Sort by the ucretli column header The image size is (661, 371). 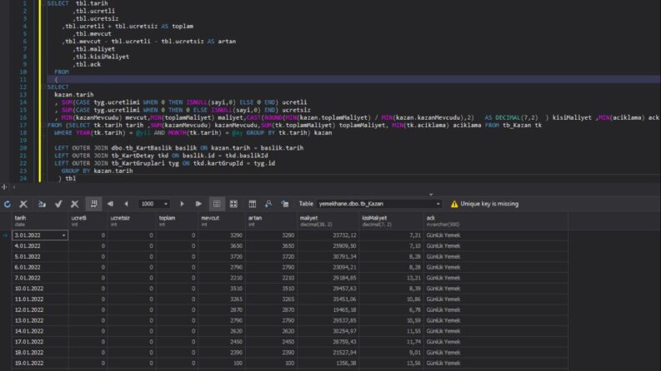[x=88, y=220]
